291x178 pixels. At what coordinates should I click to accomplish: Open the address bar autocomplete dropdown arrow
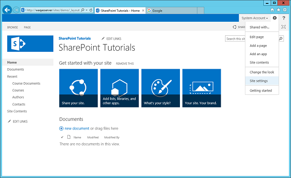coord(87,10)
